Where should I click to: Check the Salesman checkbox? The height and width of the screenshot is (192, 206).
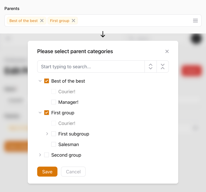pyautogui.click(x=53, y=144)
